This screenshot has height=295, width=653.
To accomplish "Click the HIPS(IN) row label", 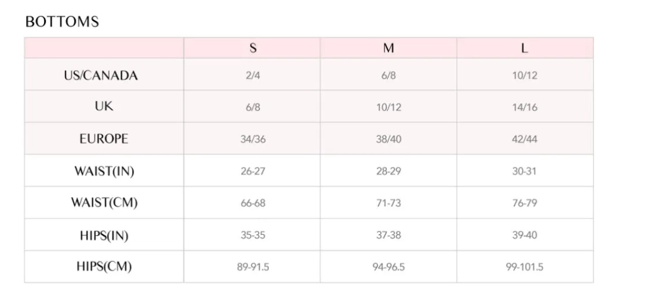I will tap(104, 235).
